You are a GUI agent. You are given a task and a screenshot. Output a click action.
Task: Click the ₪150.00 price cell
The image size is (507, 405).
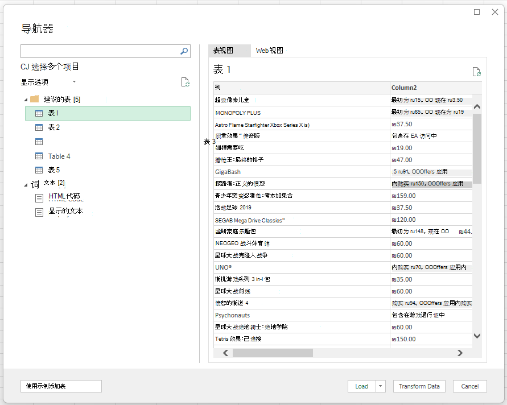(431, 339)
